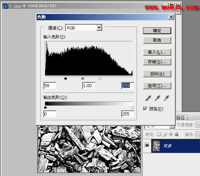The width and height of the screenshot is (200, 176).
Task: Click the 填充 fill value field
Action: click(x=198, y=135)
